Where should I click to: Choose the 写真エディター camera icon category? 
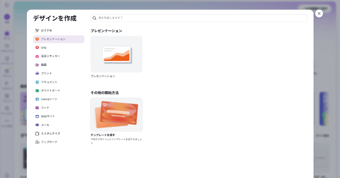pyautogui.click(x=37, y=56)
